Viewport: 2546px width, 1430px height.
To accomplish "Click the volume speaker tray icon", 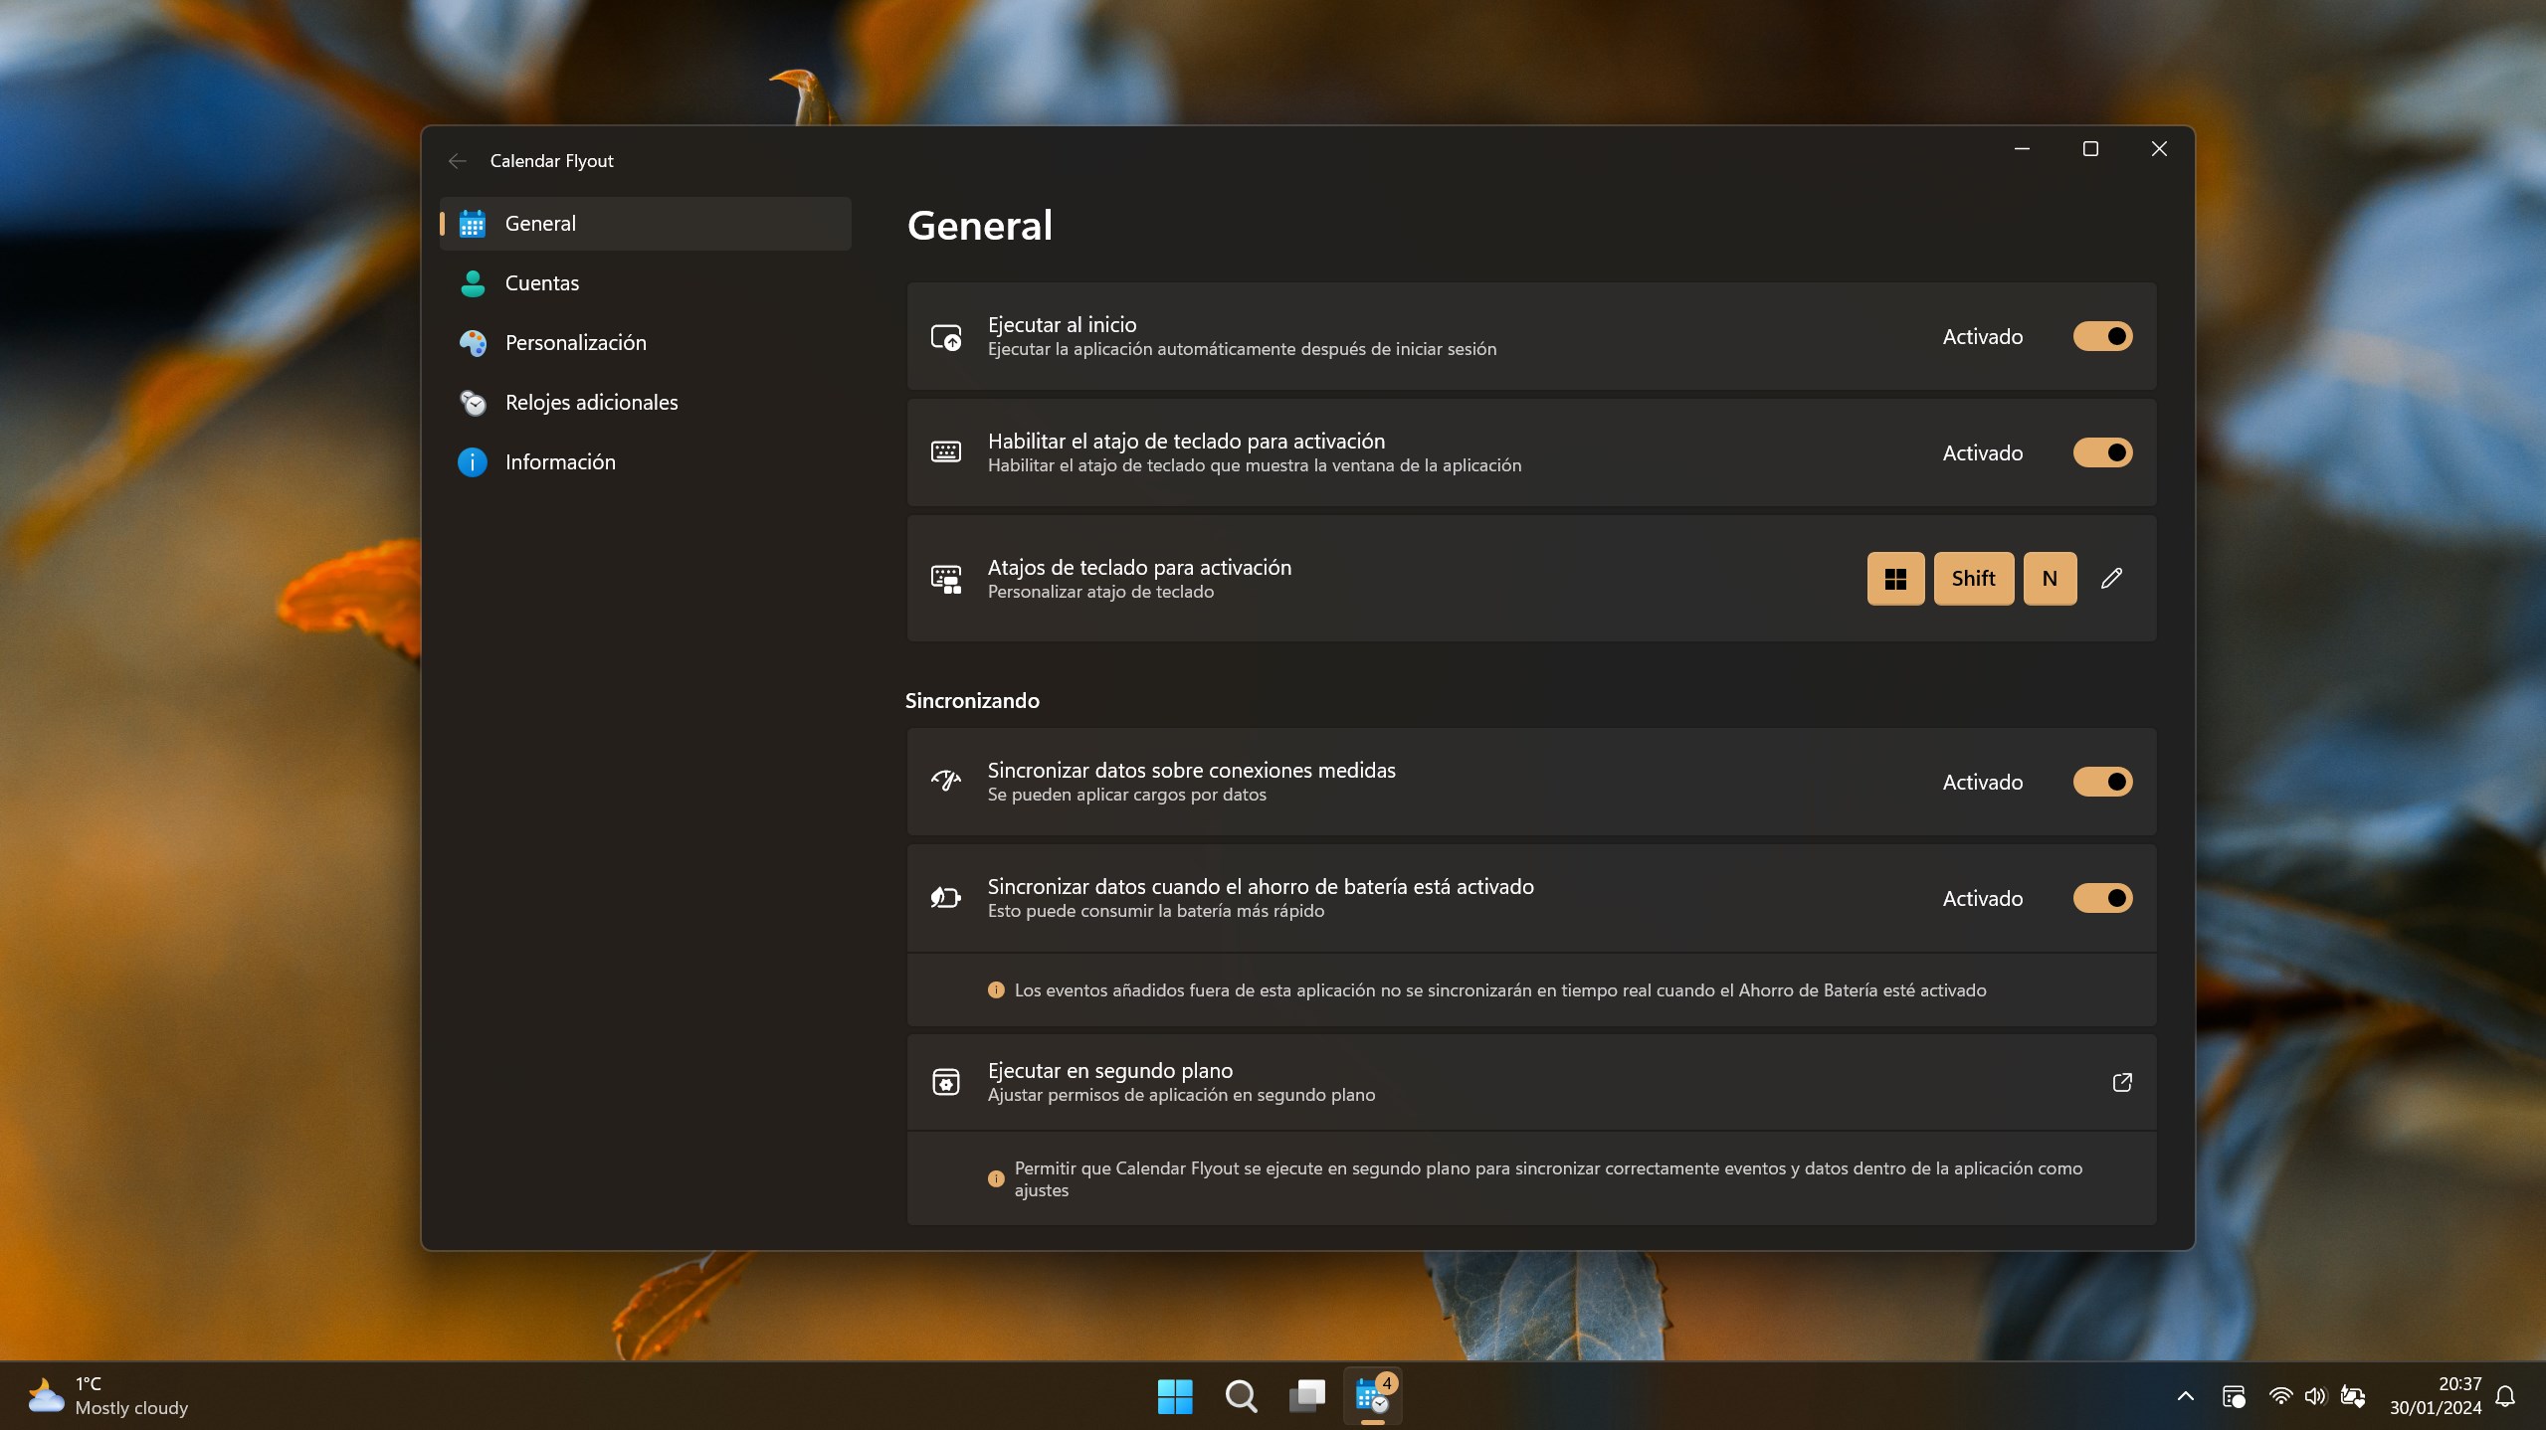I will 2315,1396.
